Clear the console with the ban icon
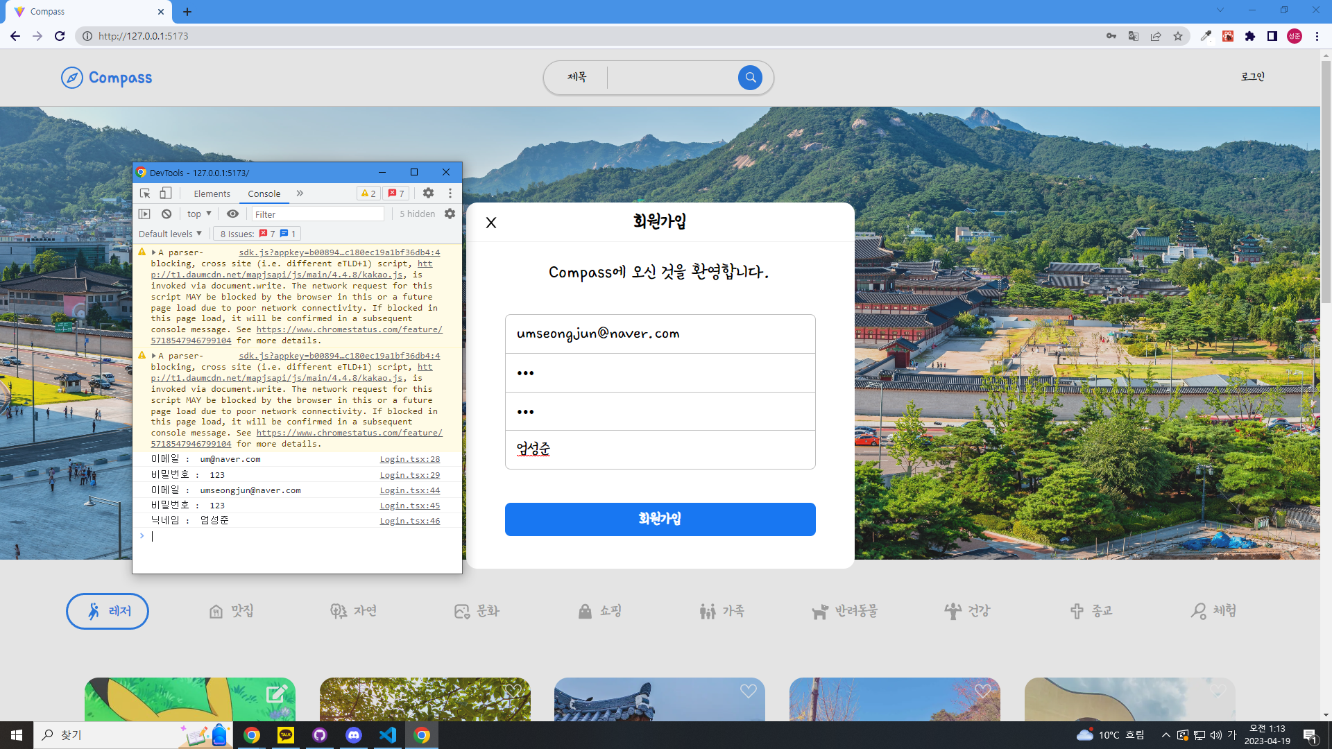 [166, 214]
